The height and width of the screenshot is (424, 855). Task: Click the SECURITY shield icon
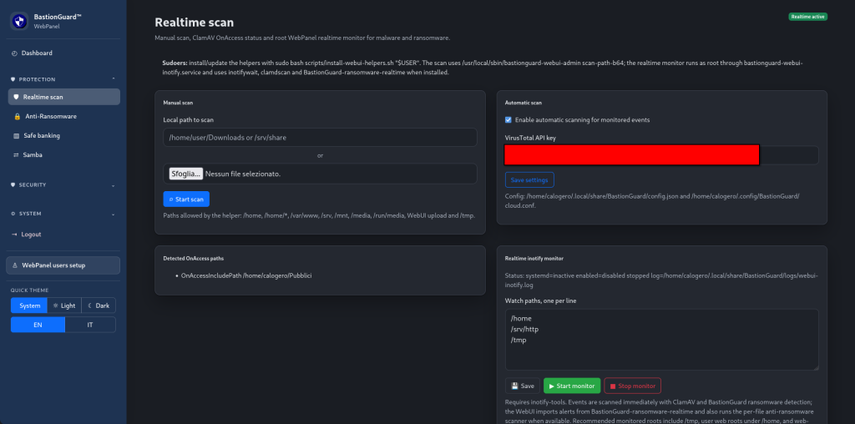click(13, 184)
